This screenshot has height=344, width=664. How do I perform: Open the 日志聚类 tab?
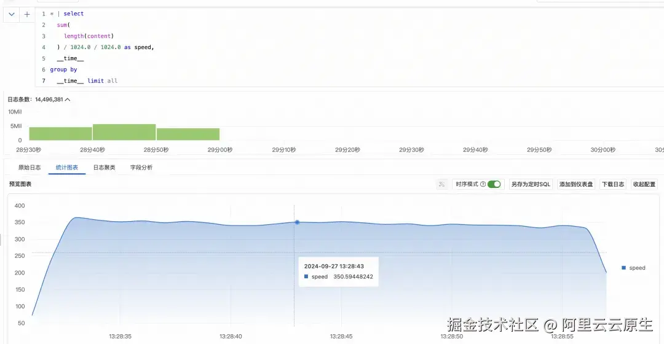[104, 168]
